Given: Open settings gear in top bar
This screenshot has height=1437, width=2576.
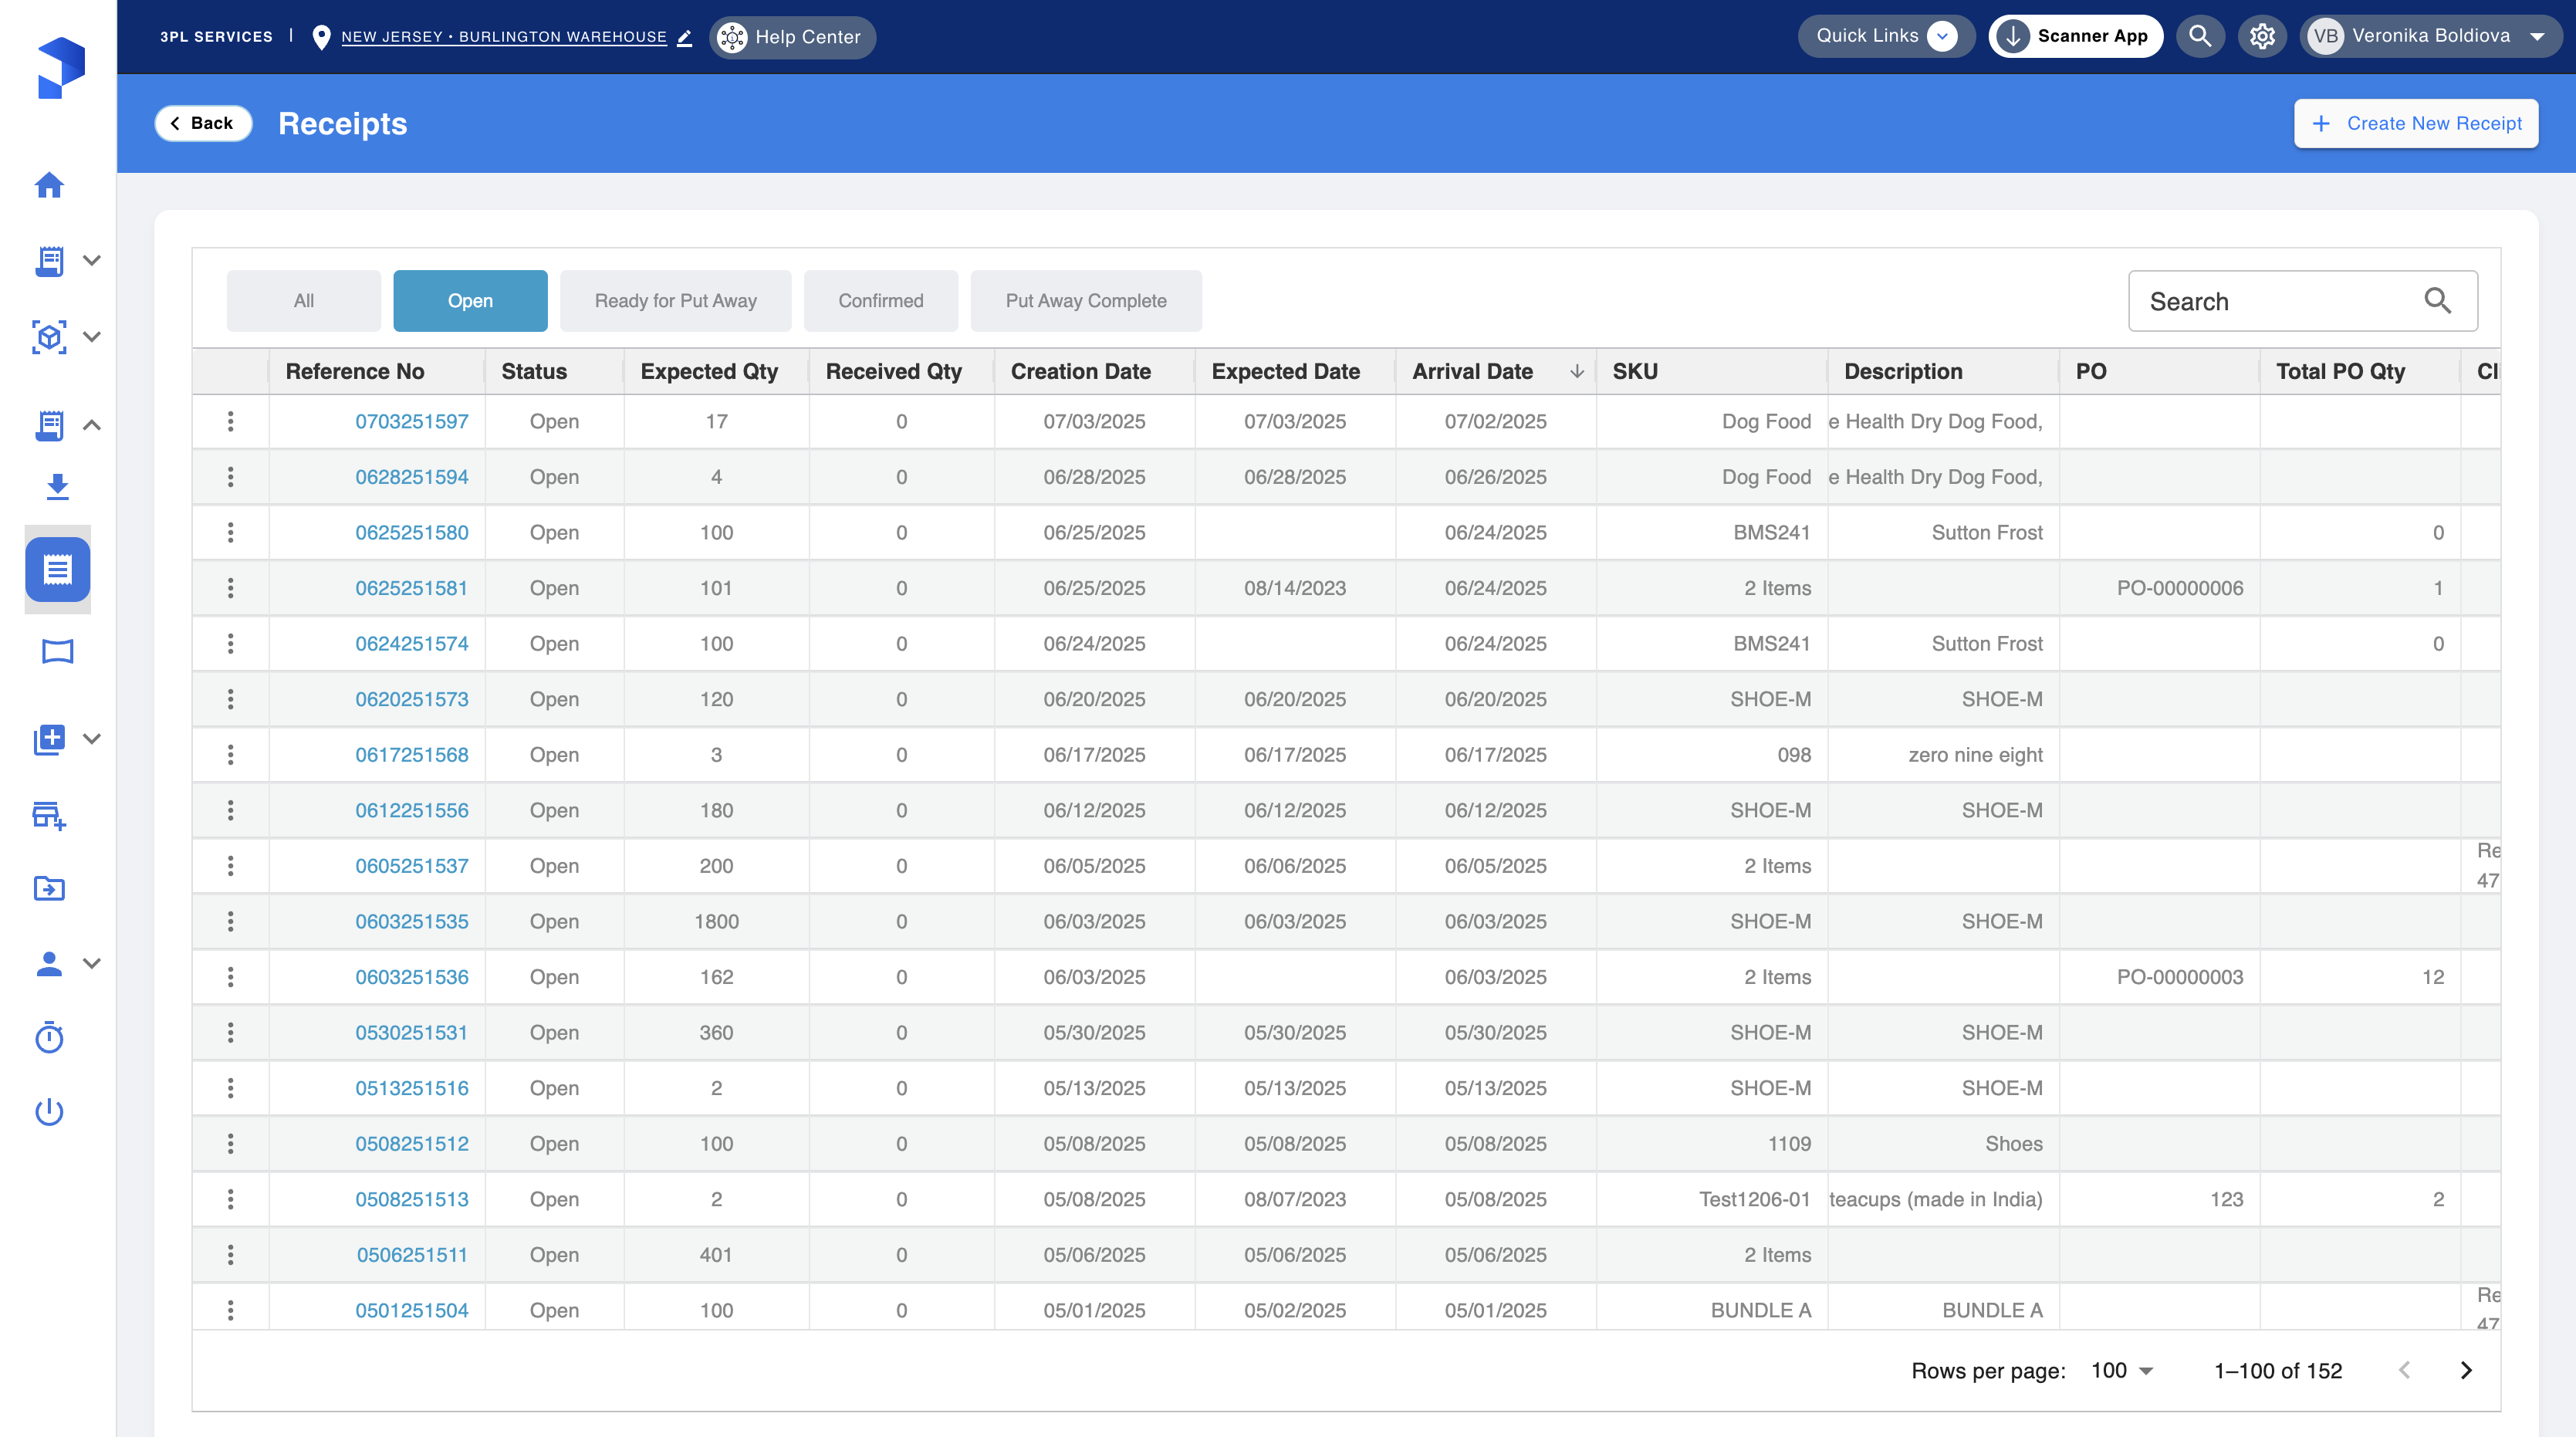Looking at the screenshot, I should point(2262,36).
